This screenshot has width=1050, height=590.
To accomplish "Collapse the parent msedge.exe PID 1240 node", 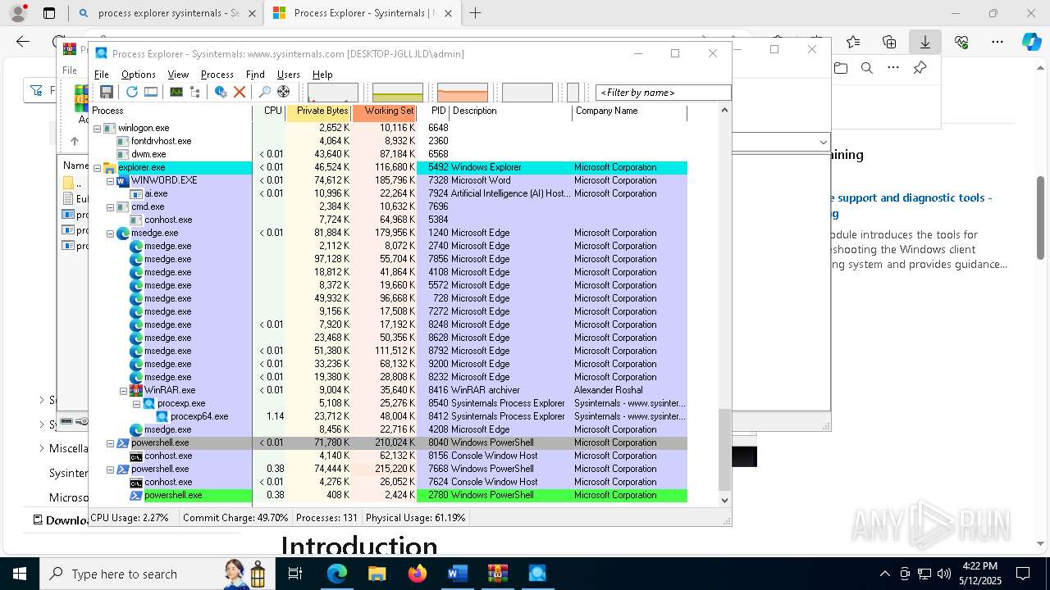I will (110, 233).
